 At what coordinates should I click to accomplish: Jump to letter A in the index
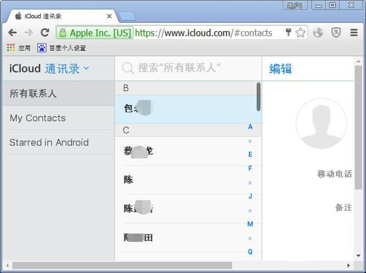point(250,127)
